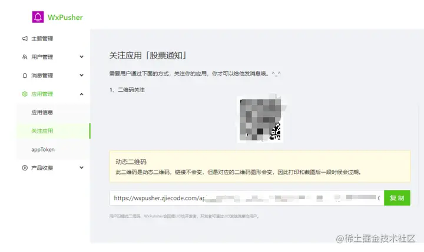The image size is (424, 252).
Task: Click the 关注应用「股票通知」 heading
Action: coord(148,55)
